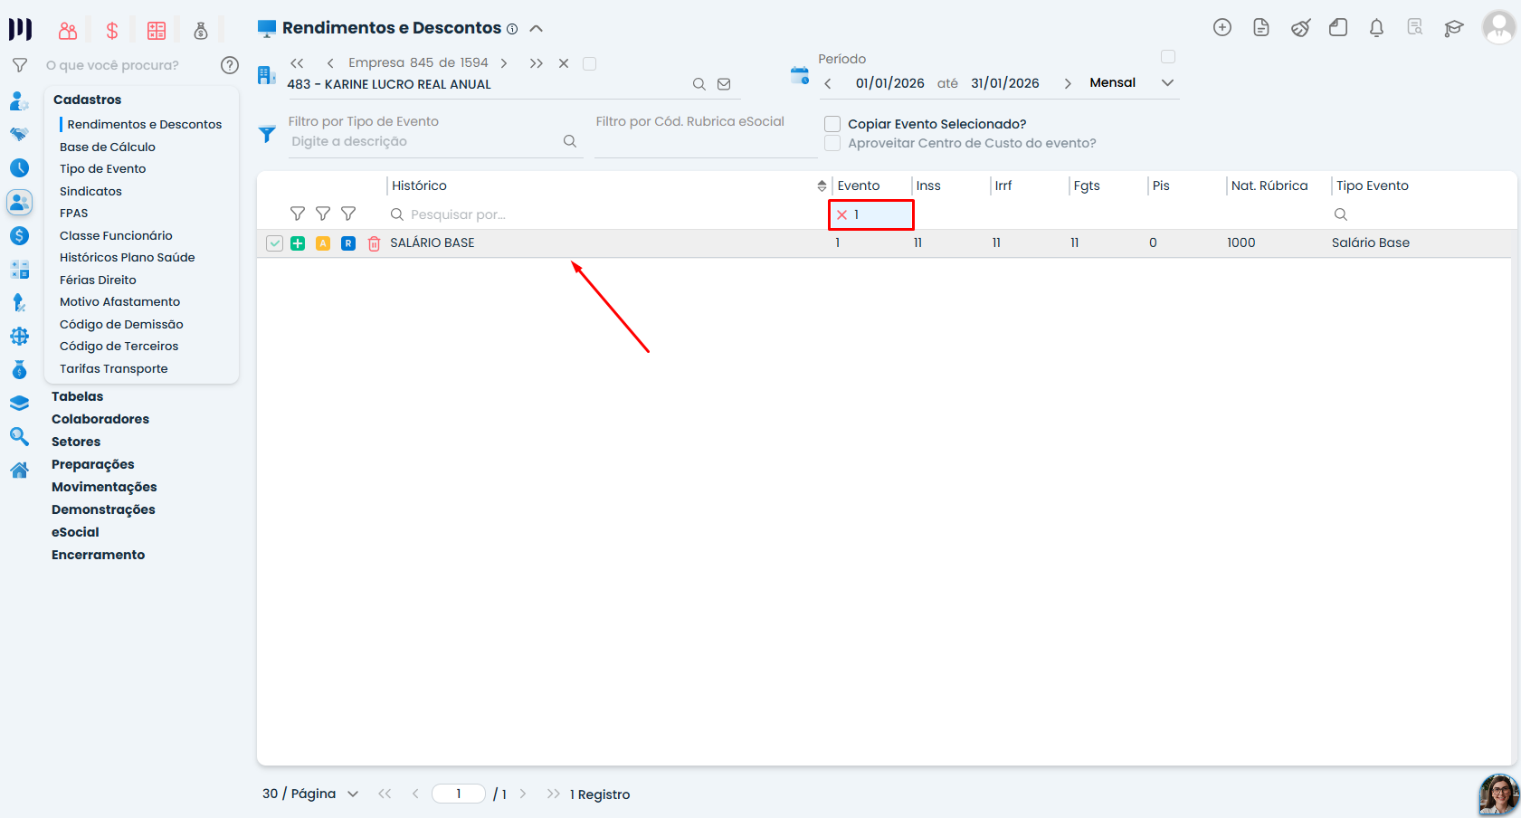Open the support assistant avatar chat

[x=1498, y=794]
